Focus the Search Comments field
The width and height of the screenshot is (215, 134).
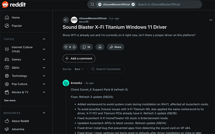coord(106,69)
